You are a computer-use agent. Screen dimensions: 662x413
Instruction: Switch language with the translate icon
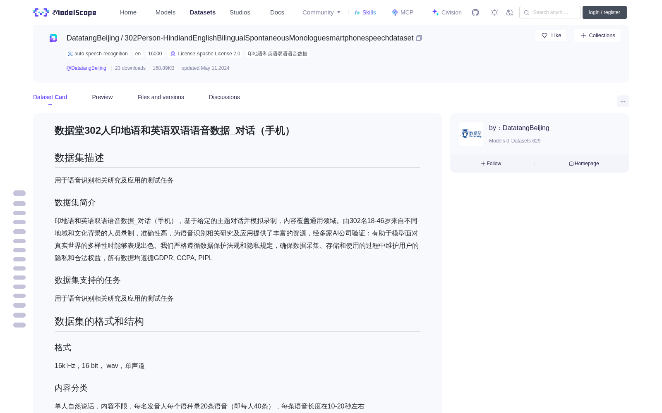pyautogui.click(x=510, y=12)
